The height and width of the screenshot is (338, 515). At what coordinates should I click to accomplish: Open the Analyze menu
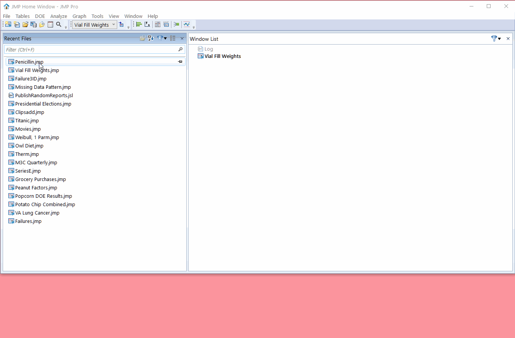point(58,16)
